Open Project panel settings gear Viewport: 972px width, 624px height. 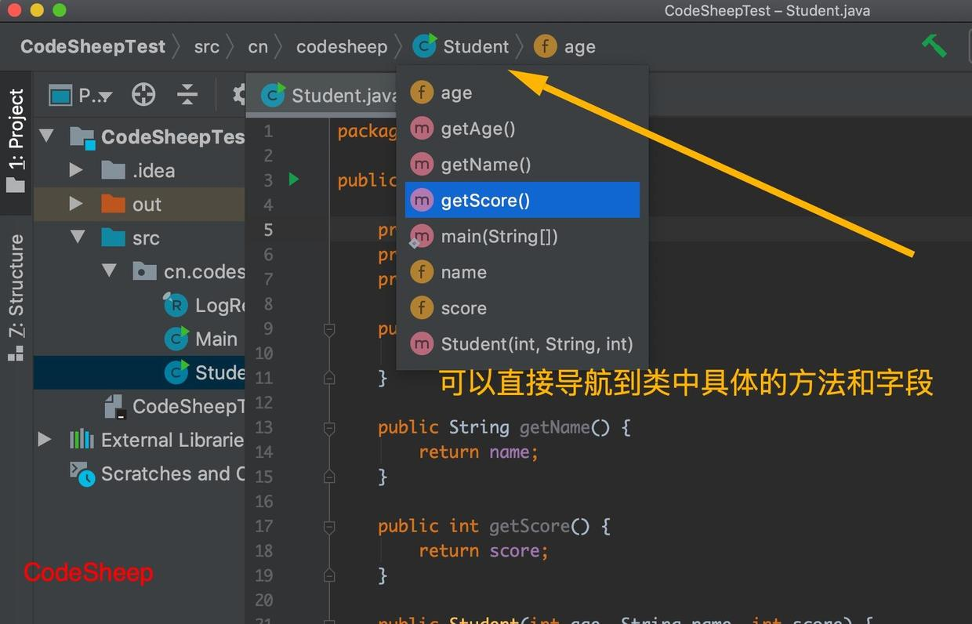[238, 96]
